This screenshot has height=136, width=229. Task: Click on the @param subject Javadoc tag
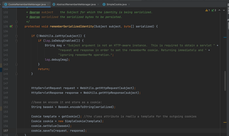(35, 12)
